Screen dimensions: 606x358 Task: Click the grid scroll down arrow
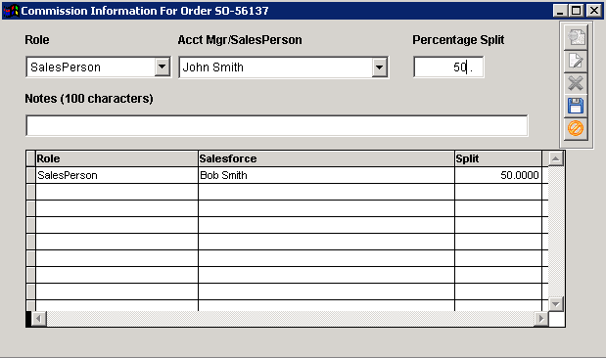(x=556, y=304)
